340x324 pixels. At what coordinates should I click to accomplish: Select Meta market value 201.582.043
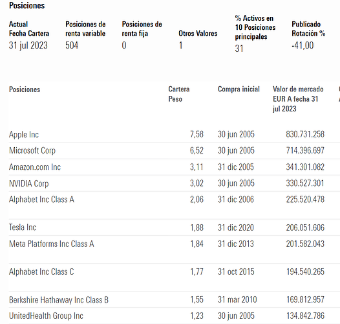click(x=305, y=244)
